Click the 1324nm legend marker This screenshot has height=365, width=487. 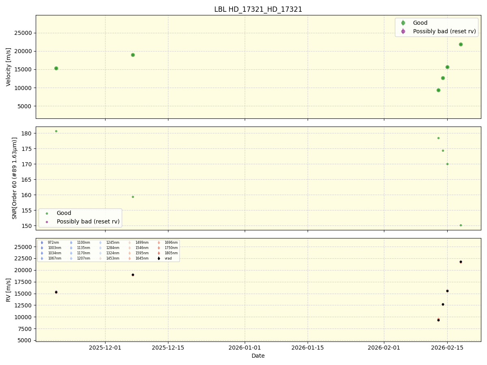pyautogui.click(x=100, y=253)
